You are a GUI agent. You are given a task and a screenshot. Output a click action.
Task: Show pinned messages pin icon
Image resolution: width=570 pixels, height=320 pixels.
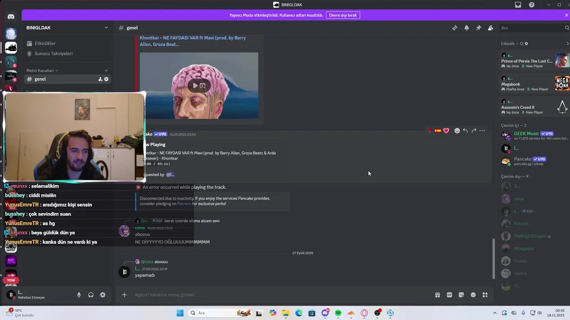click(x=479, y=28)
